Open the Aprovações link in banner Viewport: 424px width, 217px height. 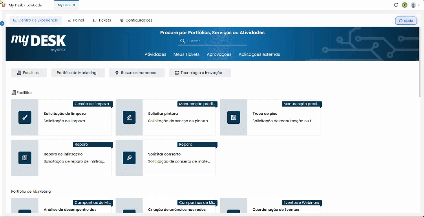219,54
